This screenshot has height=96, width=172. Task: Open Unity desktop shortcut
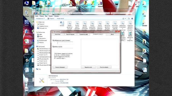pyautogui.click(x=27, y=61)
